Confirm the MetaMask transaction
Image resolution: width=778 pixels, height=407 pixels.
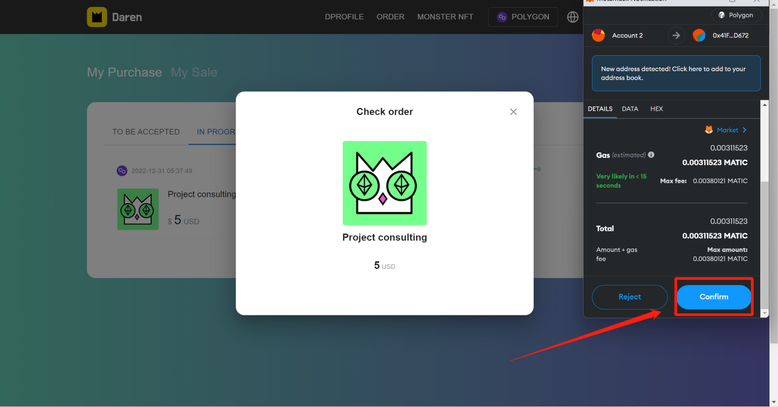(x=714, y=297)
